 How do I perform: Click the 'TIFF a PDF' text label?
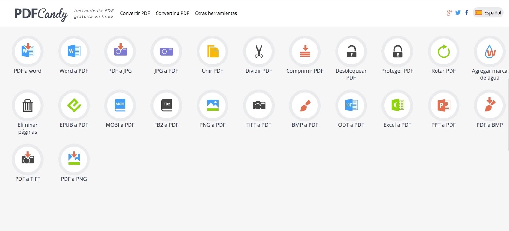tap(259, 125)
